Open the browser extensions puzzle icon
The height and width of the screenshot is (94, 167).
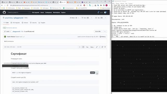coord(101,5)
